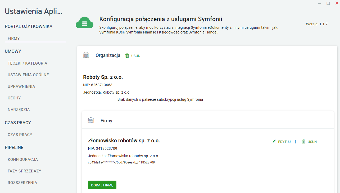Open the Firmy menu item

14,38
